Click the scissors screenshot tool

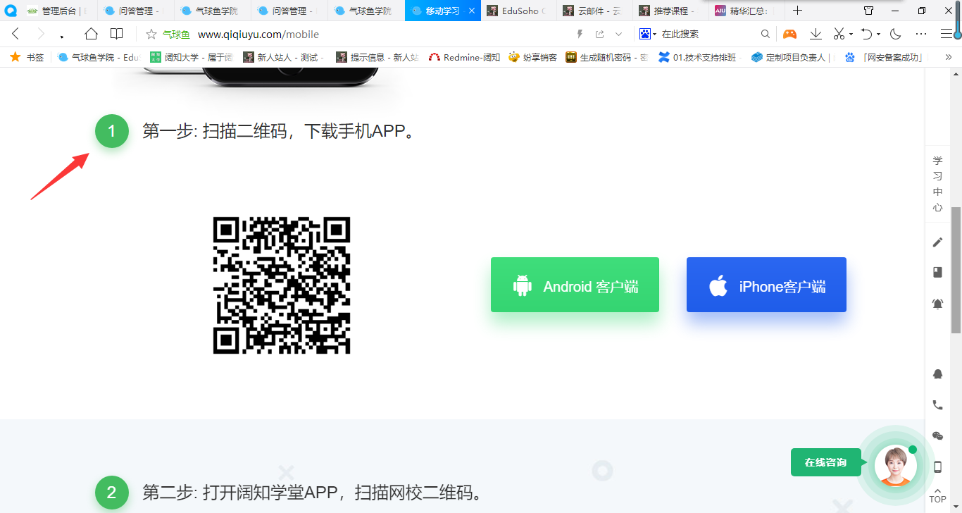click(x=839, y=34)
